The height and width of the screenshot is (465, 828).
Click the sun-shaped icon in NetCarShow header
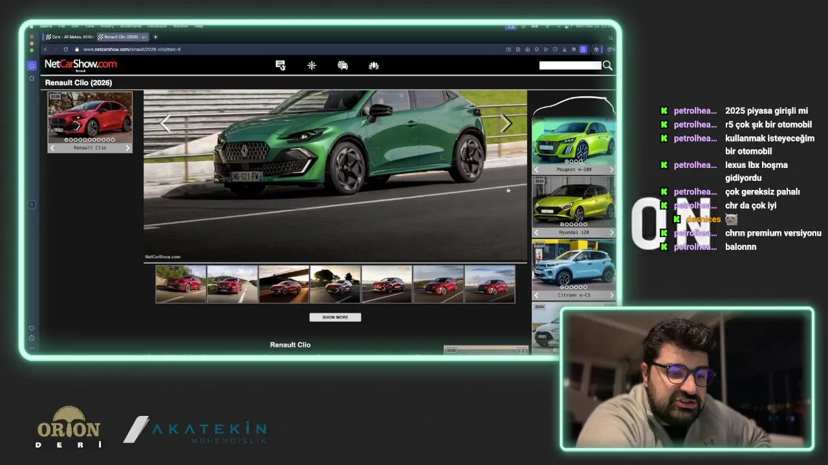tap(312, 65)
